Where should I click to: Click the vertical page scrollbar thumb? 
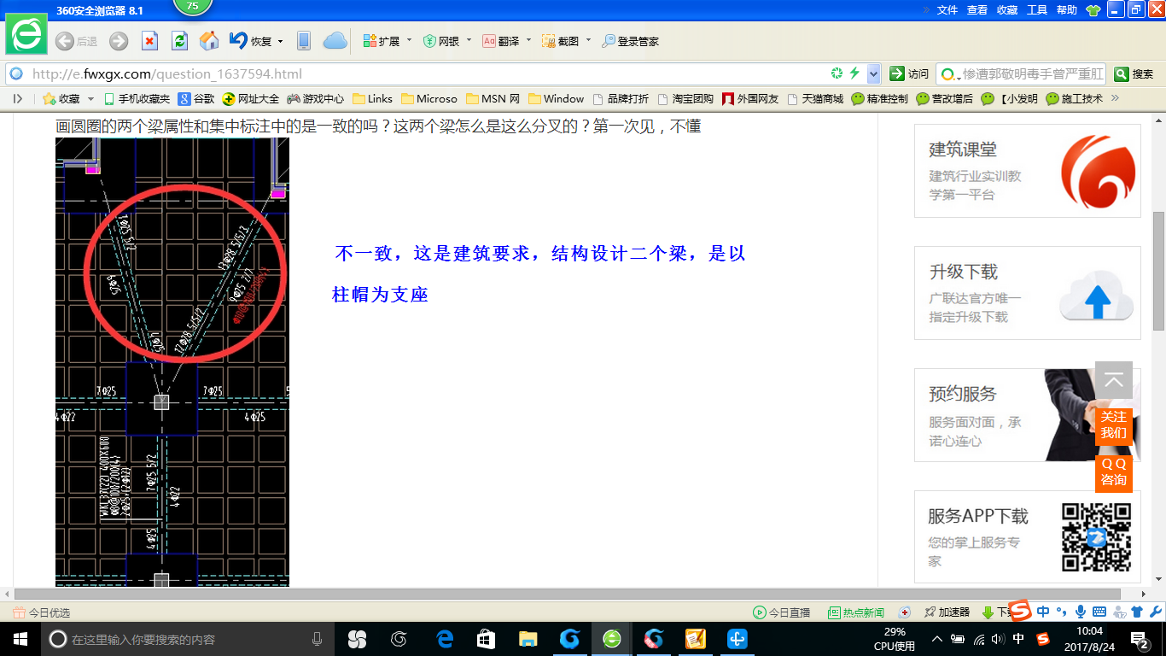[1158, 272]
